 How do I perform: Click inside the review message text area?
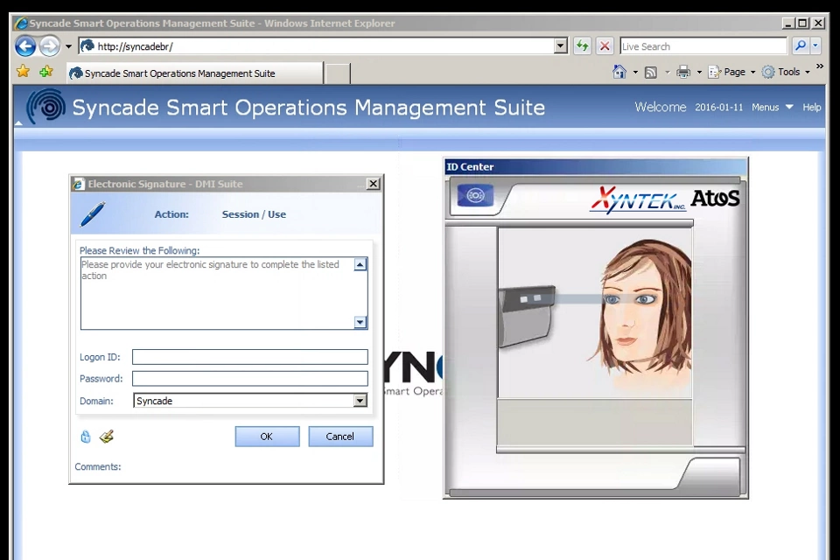tap(218, 293)
